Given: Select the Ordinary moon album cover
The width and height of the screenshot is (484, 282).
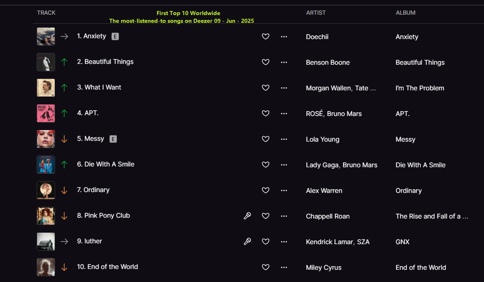Looking at the screenshot, I should [46, 190].
